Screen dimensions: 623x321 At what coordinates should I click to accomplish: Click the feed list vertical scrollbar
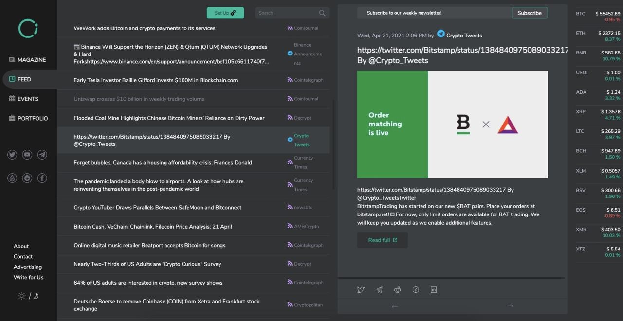click(x=333, y=144)
